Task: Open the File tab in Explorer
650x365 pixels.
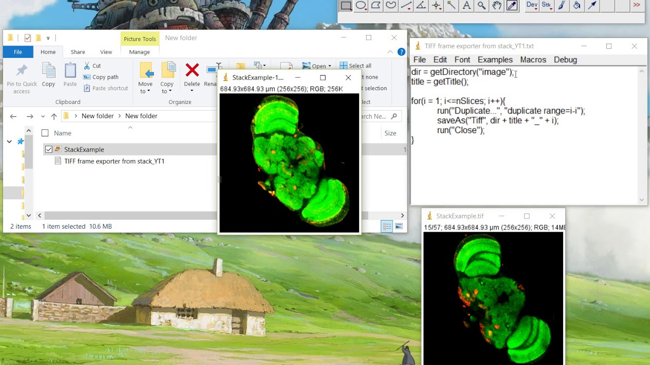Action: [18, 52]
